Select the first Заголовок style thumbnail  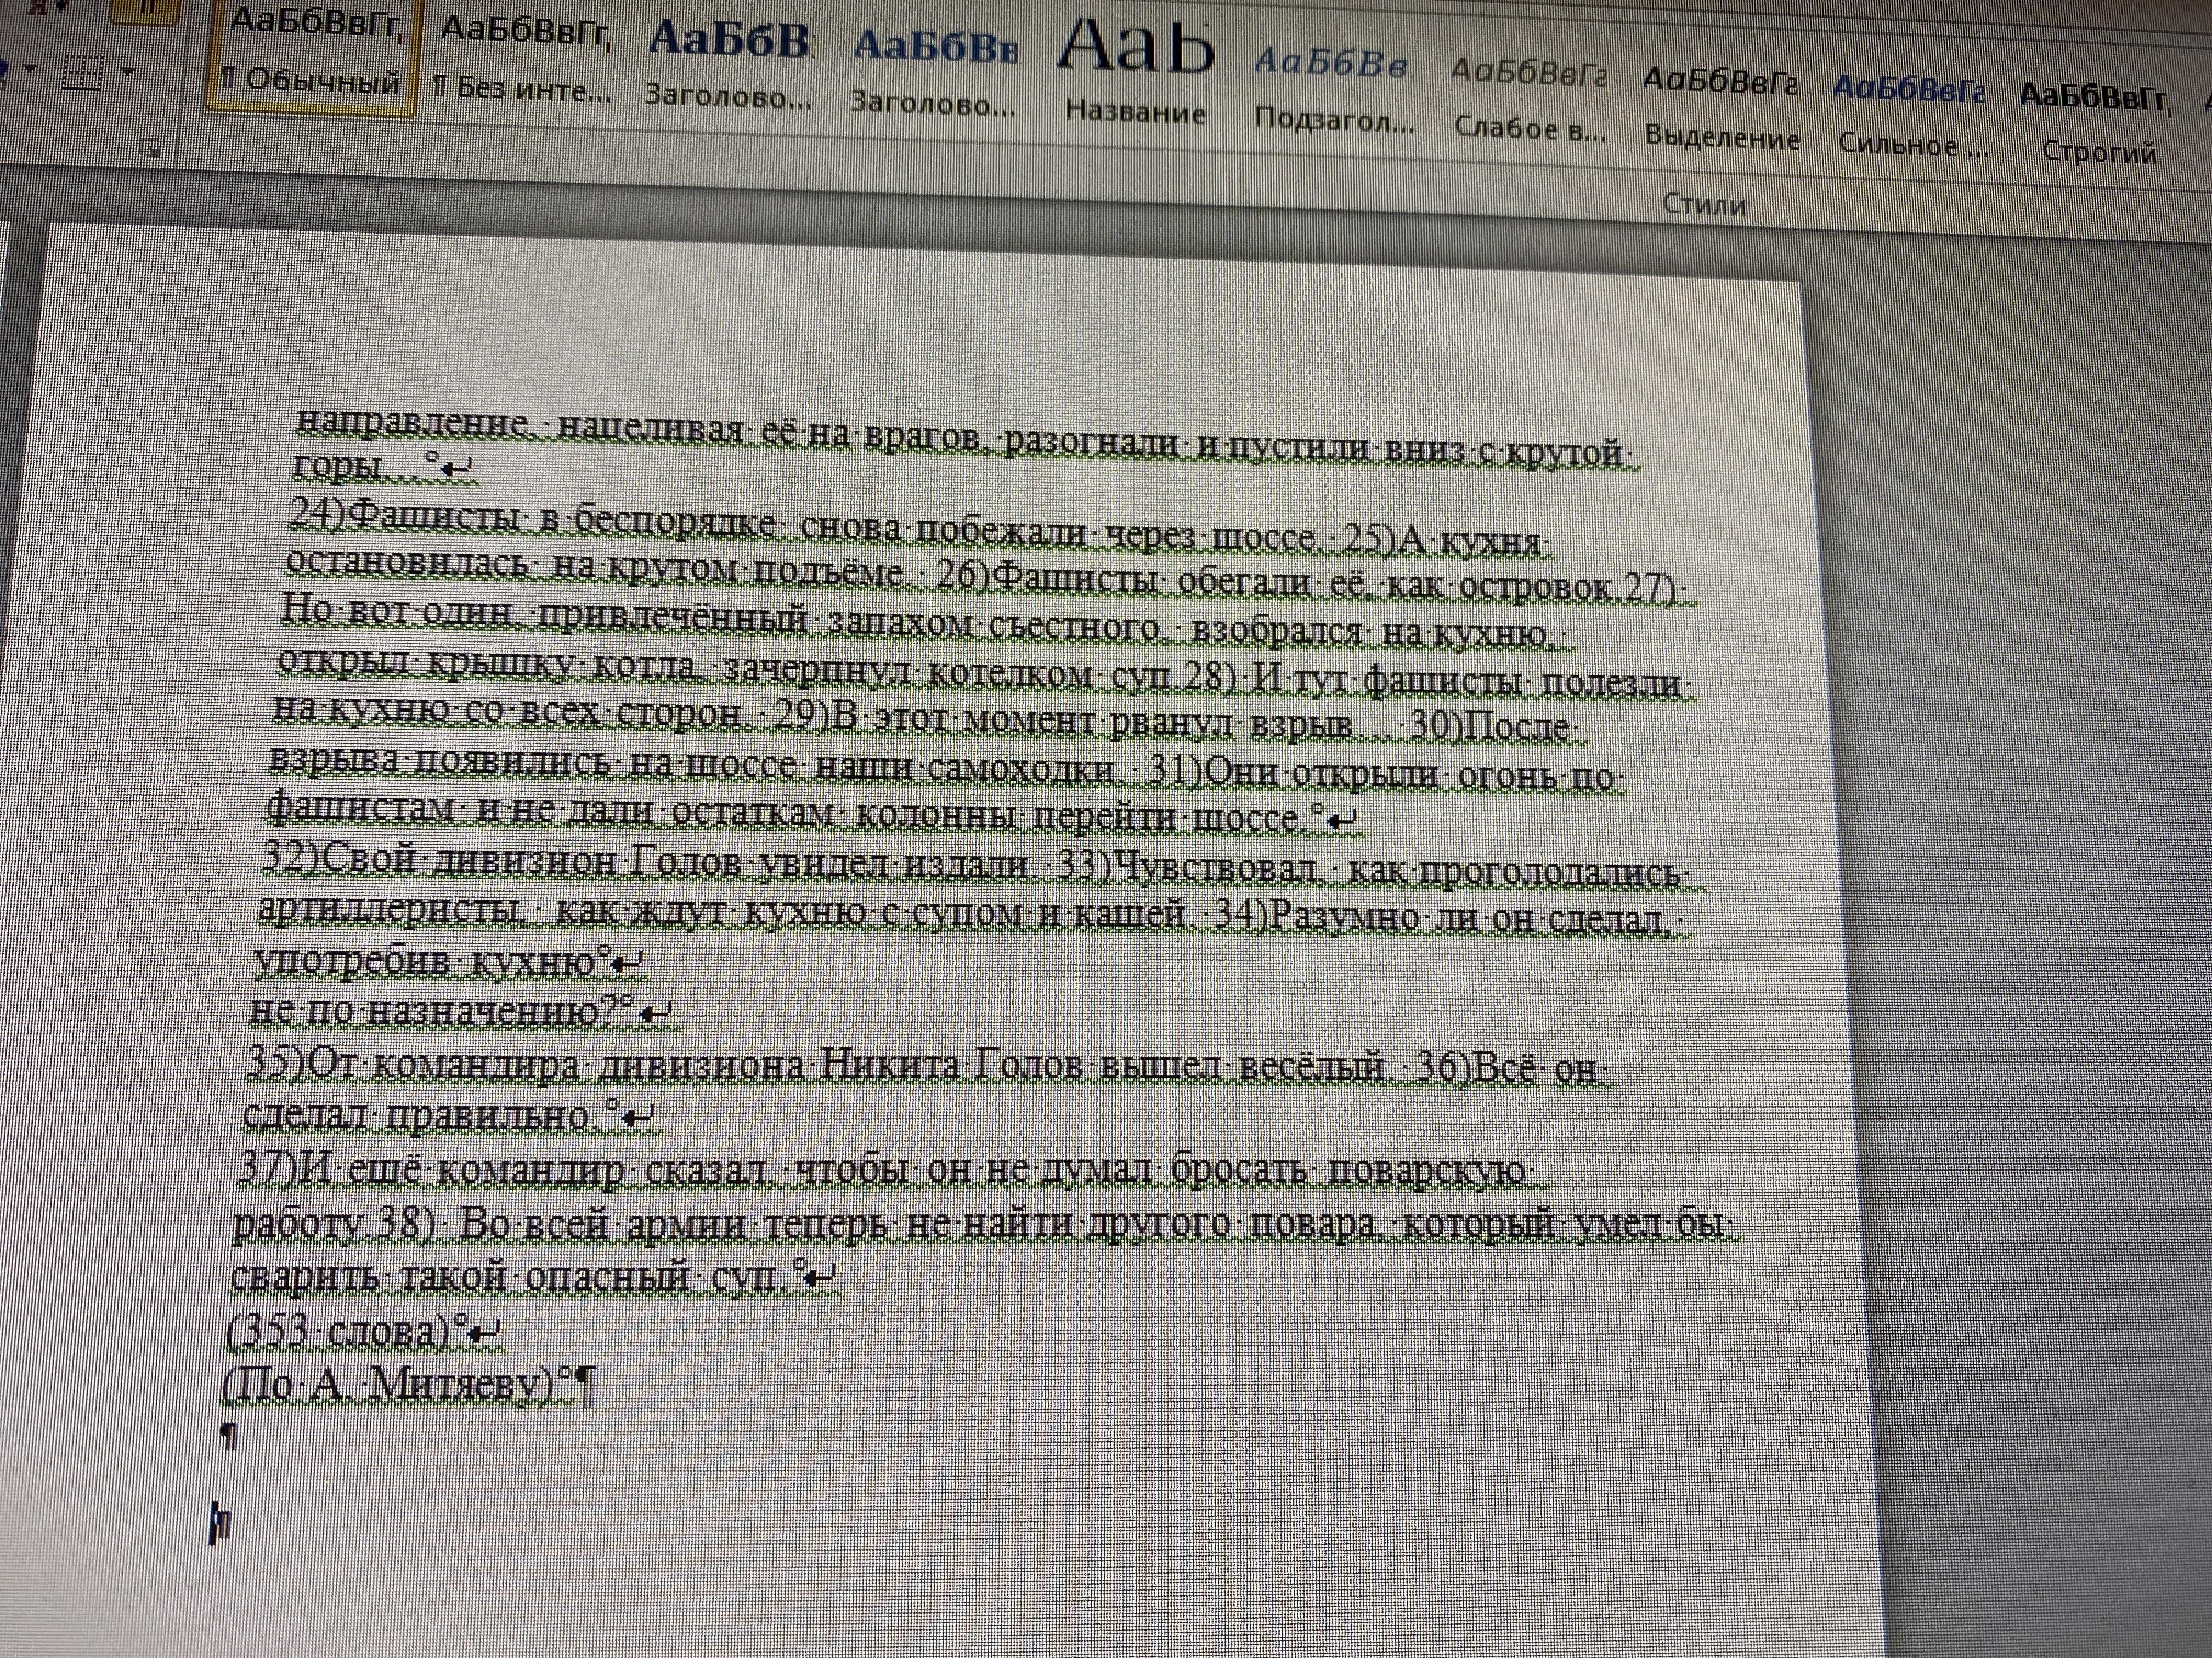coord(728,68)
